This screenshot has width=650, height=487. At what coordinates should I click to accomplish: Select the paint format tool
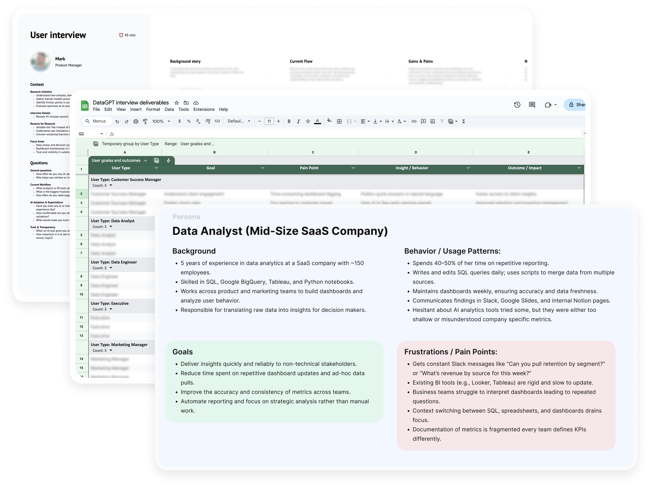(145, 121)
